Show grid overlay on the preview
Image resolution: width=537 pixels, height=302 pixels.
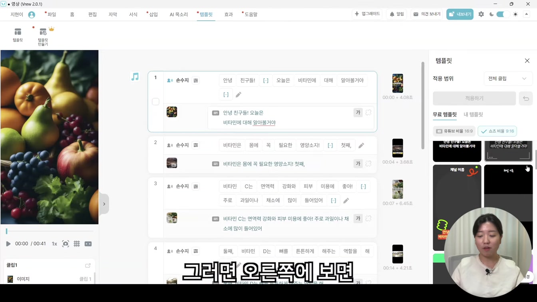pyautogui.click(x=77, y=244)
